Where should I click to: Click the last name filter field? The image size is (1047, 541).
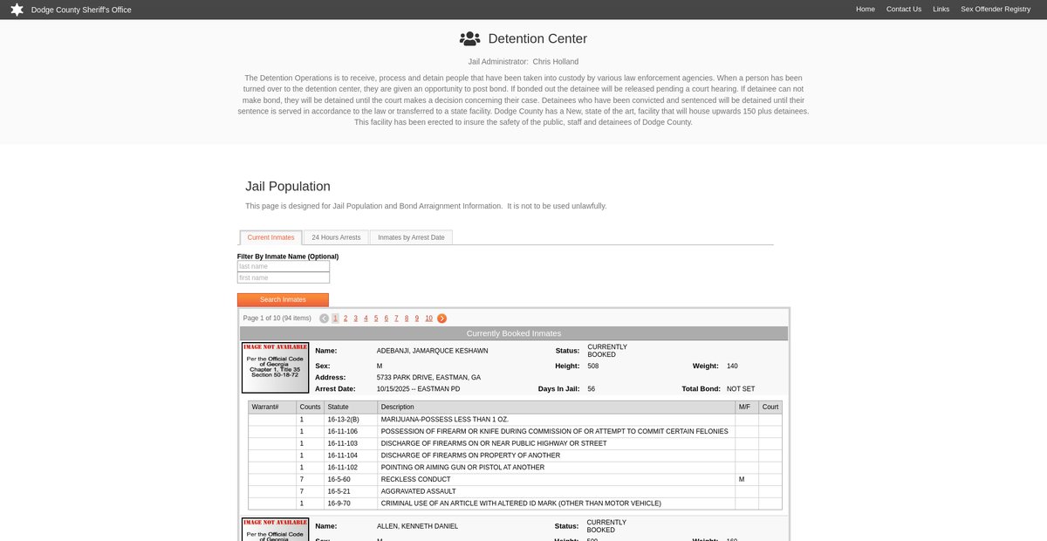point(284,266)
